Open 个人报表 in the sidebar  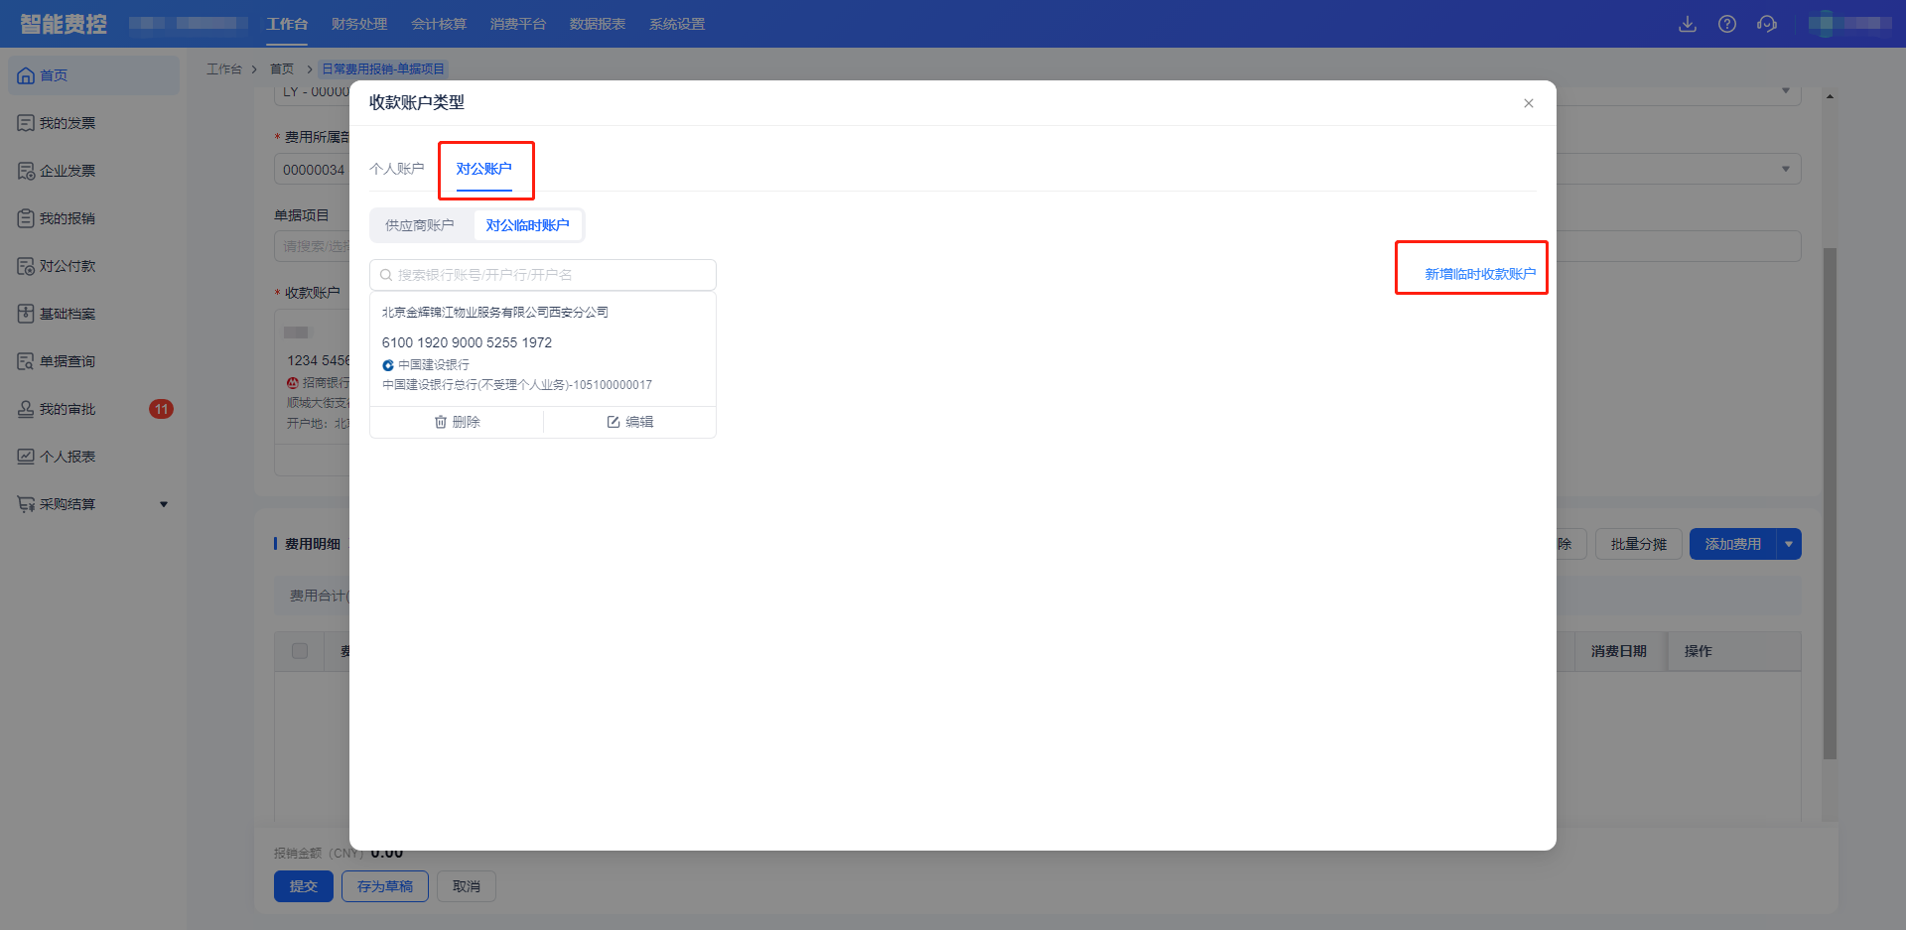68,457
